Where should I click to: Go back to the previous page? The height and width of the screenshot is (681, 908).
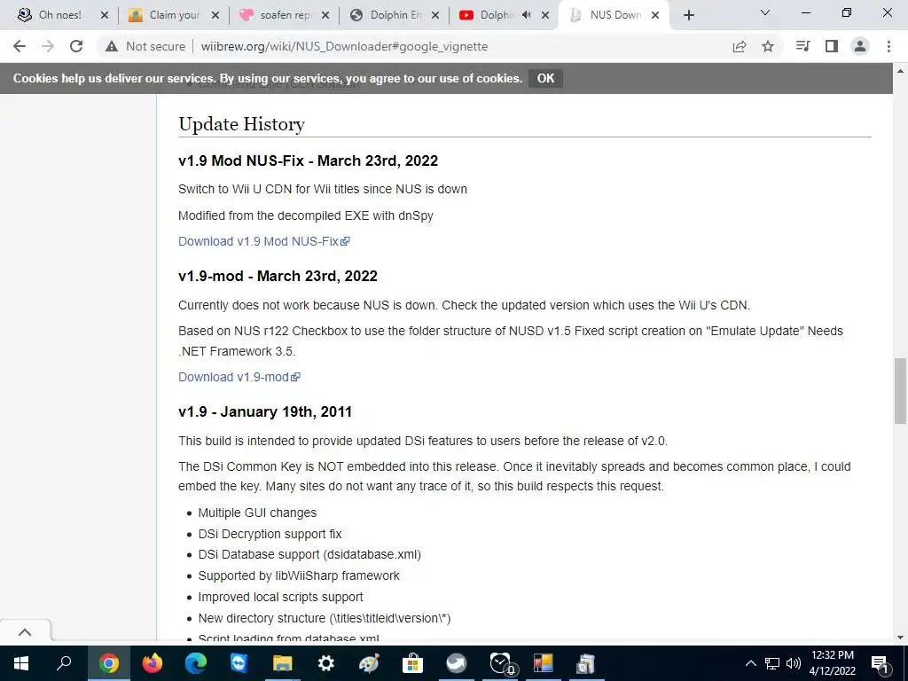pos(20,46)
